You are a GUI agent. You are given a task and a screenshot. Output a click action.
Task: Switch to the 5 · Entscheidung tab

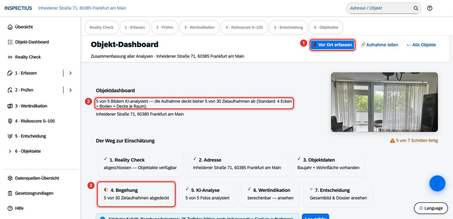[288, 27]
